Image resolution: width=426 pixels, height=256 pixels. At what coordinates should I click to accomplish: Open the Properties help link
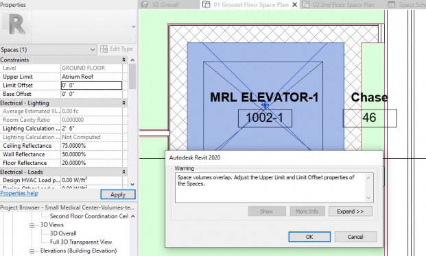pyautogui.click(x=19, y=193)
